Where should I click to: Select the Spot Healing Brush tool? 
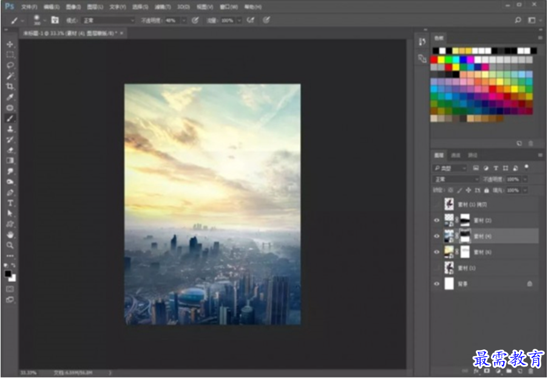(x=10, y=108)
